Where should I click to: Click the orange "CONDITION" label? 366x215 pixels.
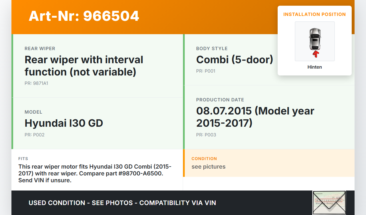tap(204, 159)
